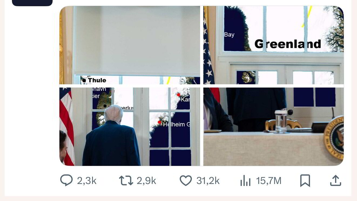
Task: Click the Bay label in the window
Action: [229, 35]
